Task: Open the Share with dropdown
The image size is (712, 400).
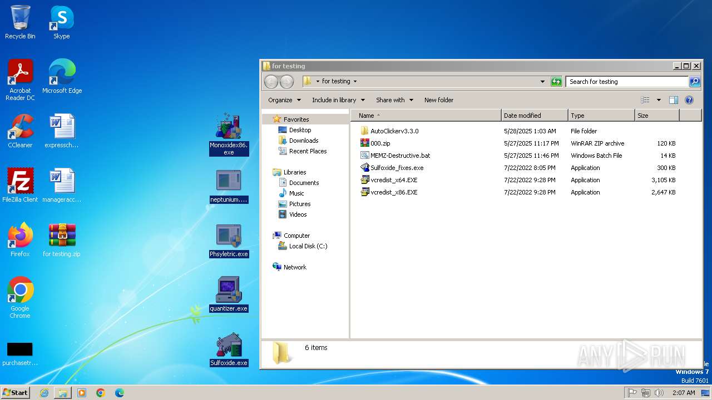Action: (394, 100)
